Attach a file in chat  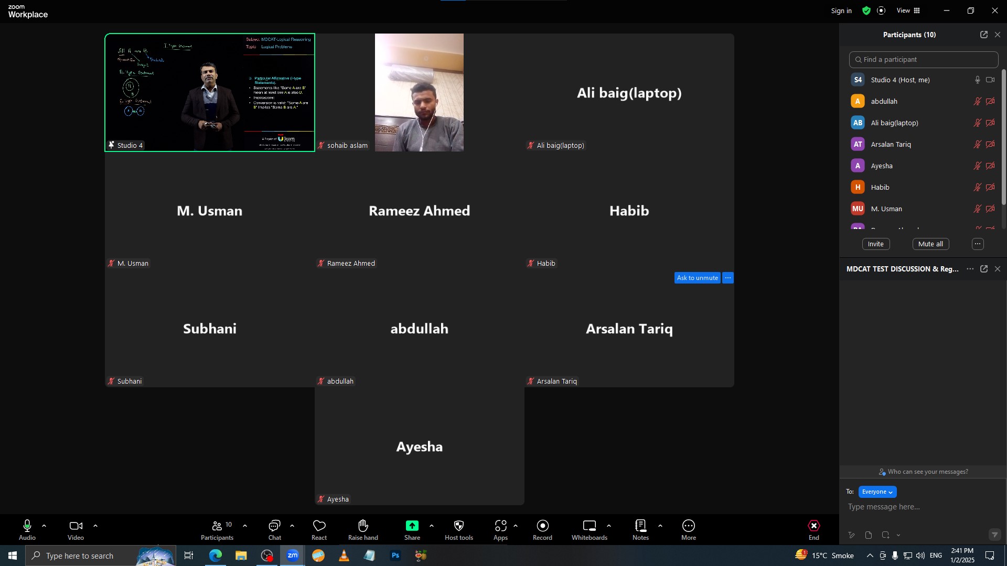click(x=869, y=536)
